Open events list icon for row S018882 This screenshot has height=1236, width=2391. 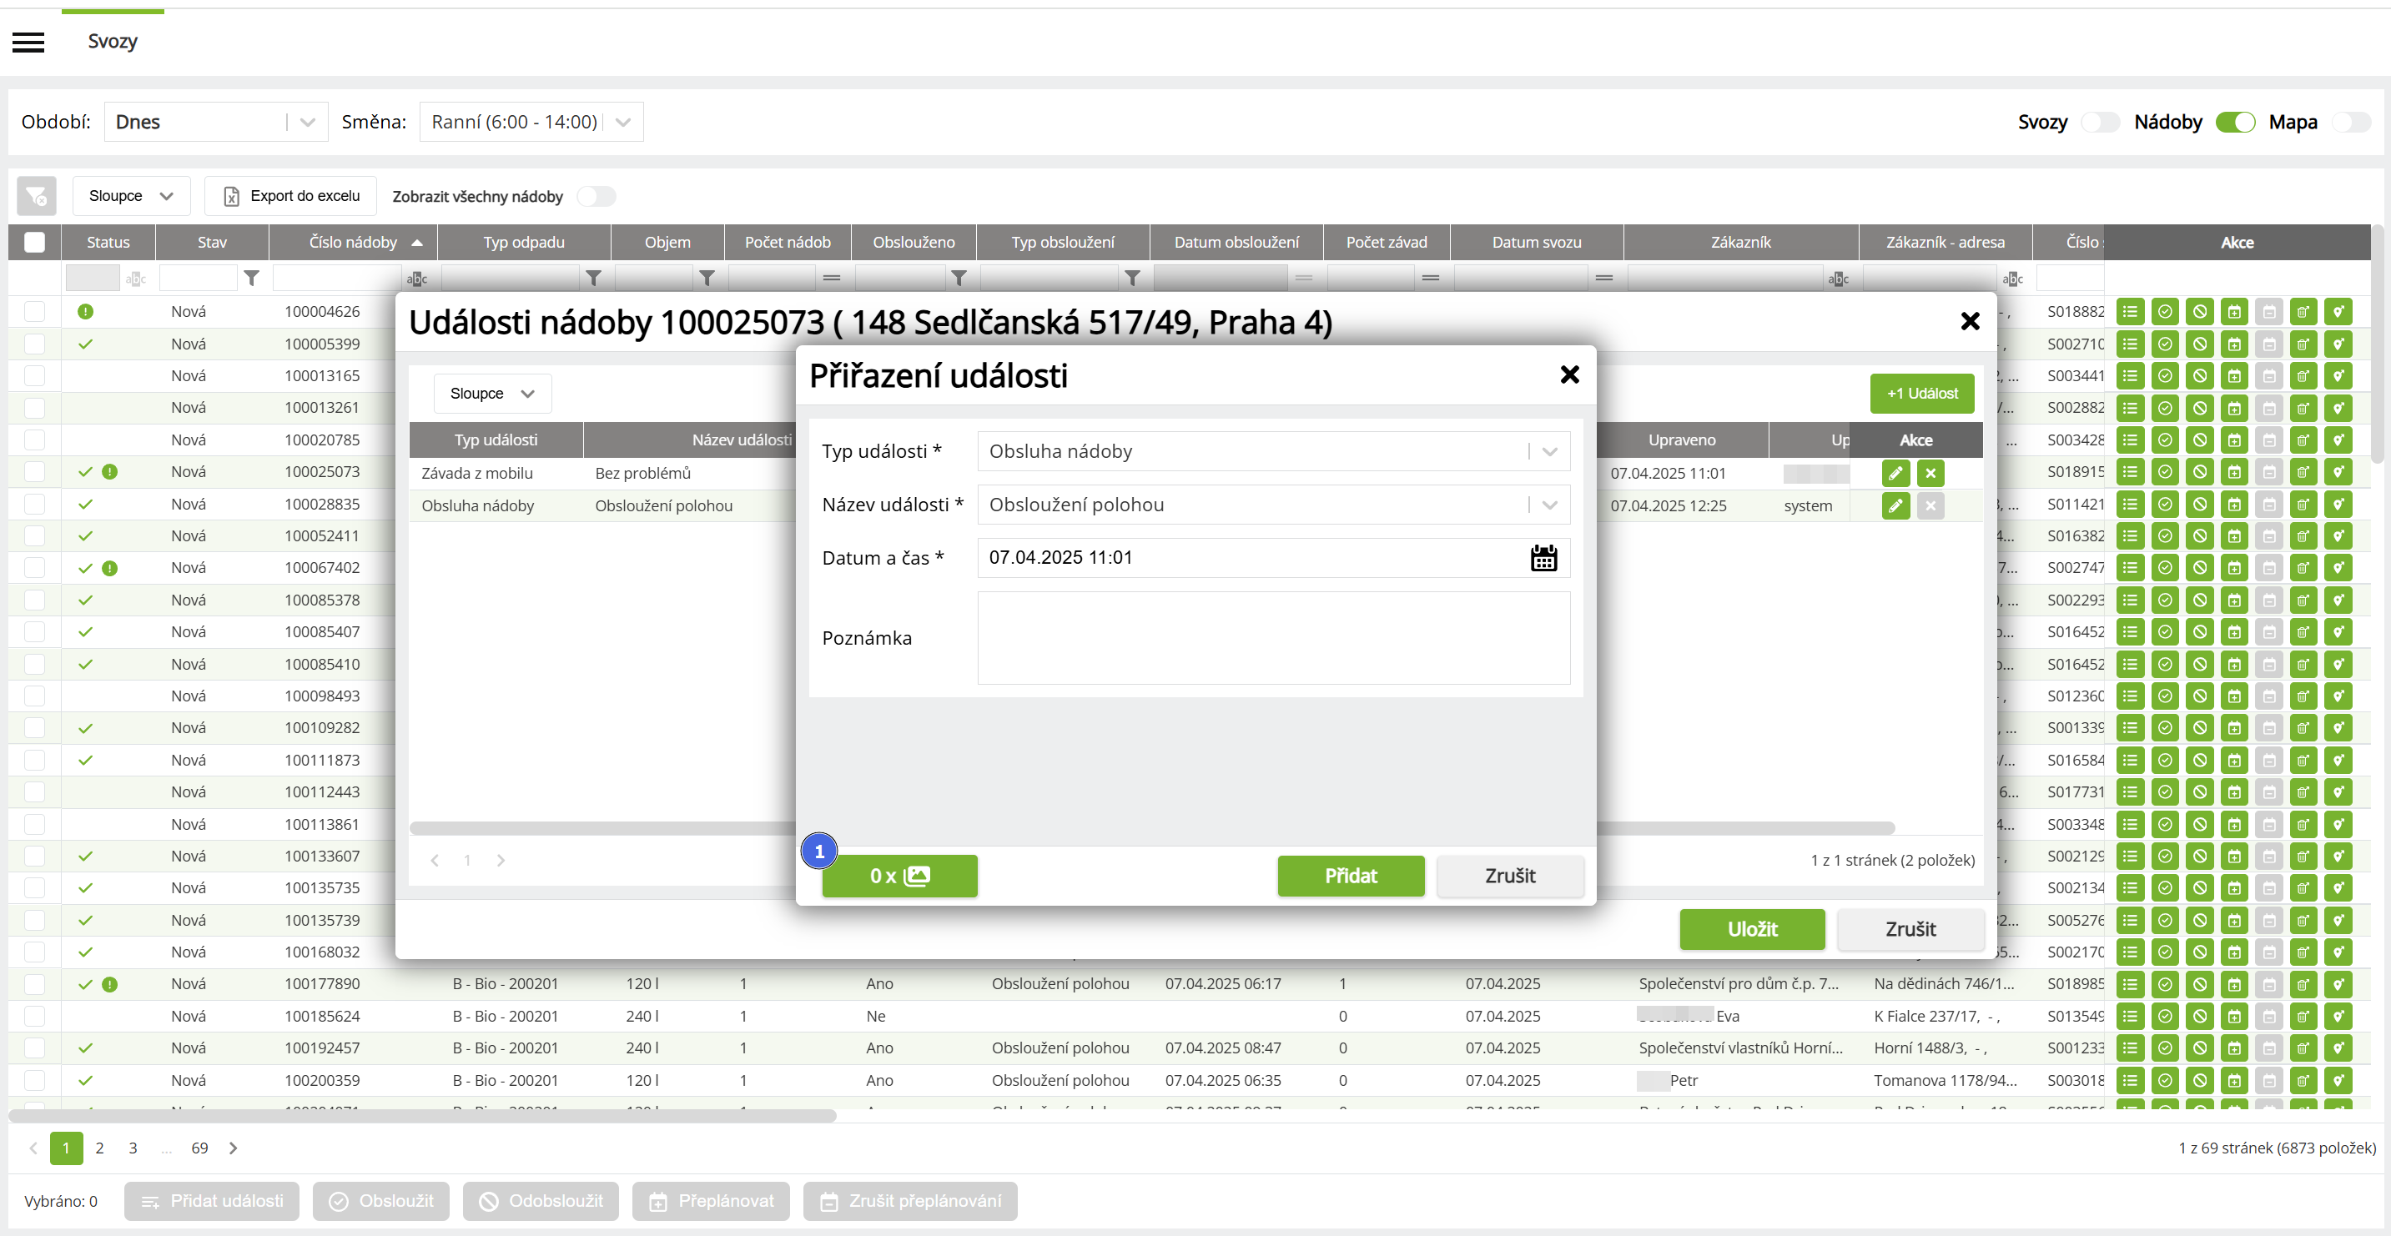point(2129,312)
